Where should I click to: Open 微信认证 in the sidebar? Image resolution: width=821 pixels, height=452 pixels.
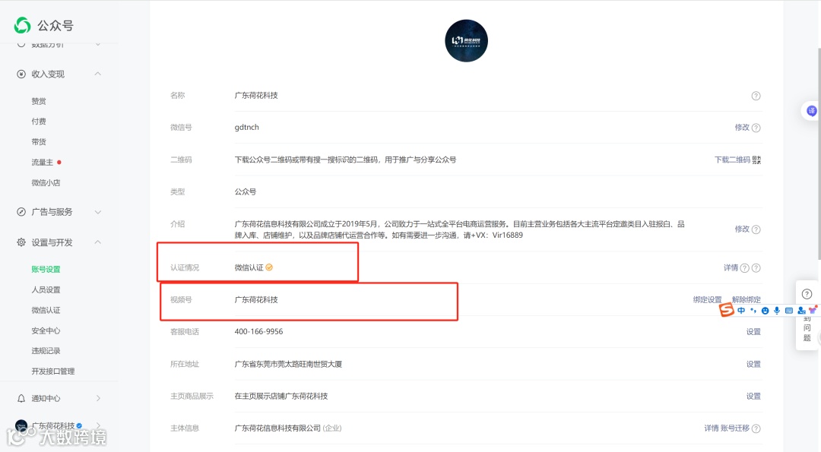click(x=46, y=310)
